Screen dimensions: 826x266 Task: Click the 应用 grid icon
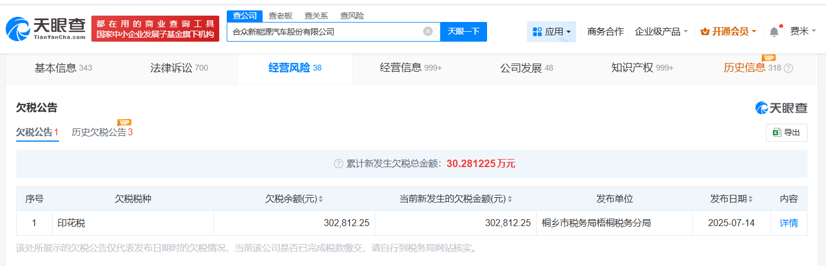[x=537, y=32]
